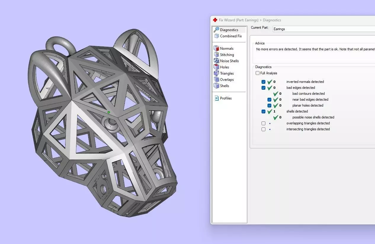This screenshot has height=244, width=375.
Task: Click the Overlaps icon in the sidebar
Action: click(x=216, y=80)
